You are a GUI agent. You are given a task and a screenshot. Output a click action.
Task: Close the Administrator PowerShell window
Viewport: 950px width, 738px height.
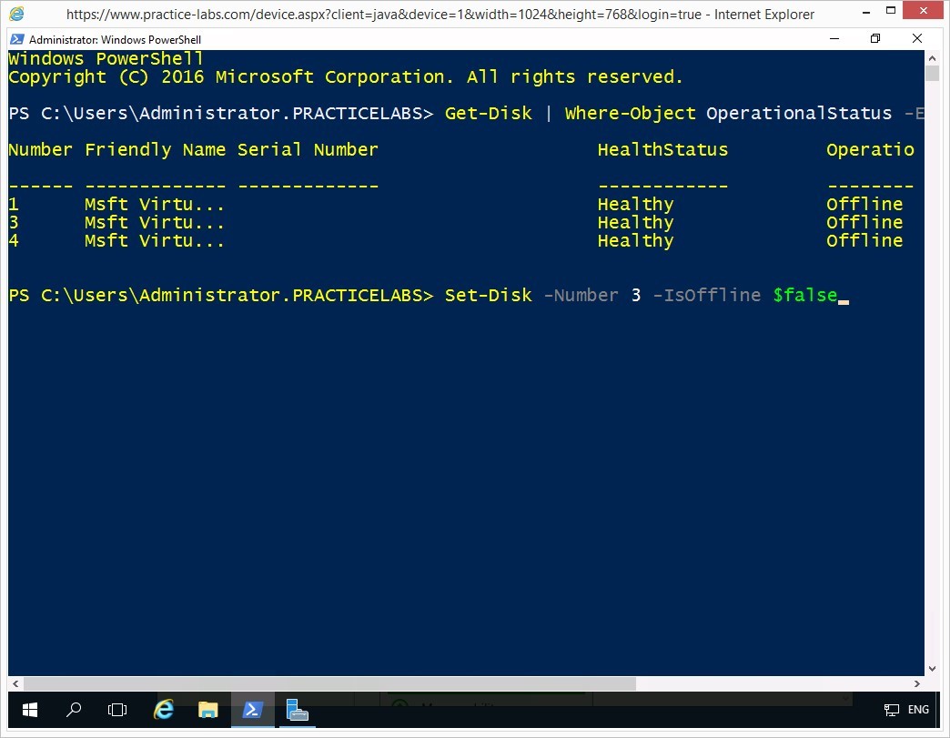click(917, 39)
